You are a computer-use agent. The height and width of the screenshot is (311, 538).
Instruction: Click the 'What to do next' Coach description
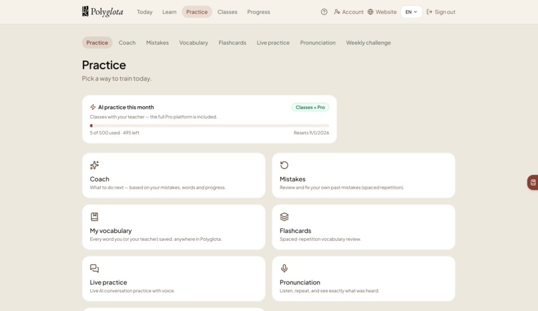coord(158,188)
